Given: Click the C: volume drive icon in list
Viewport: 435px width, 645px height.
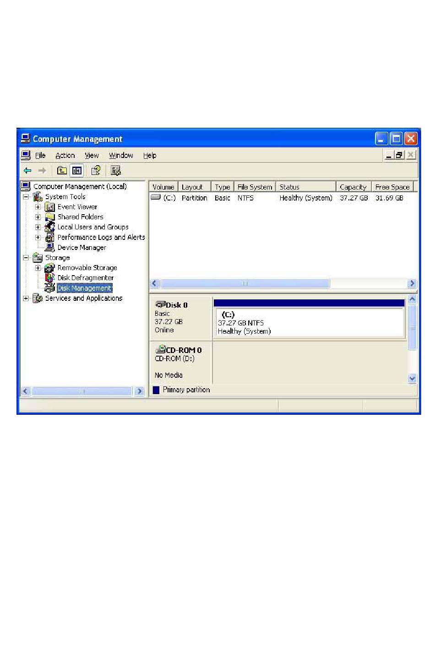Looking at the screenshot, I should pyautogui.click(x=156, y=198).
